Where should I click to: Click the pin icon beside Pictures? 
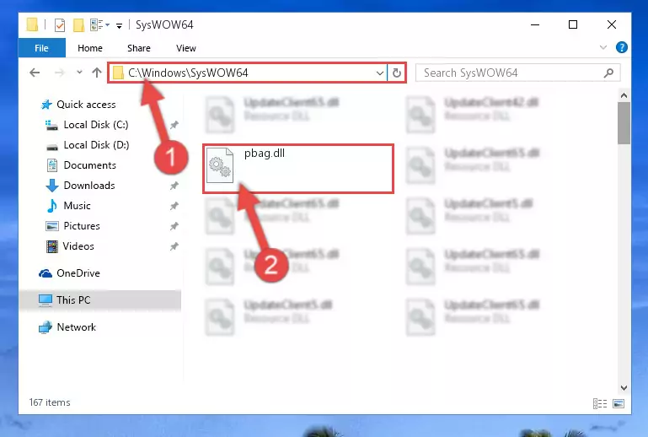[x=174, y=226]
